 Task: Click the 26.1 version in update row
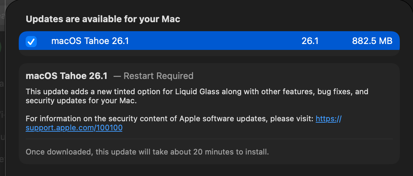point(310,41)
